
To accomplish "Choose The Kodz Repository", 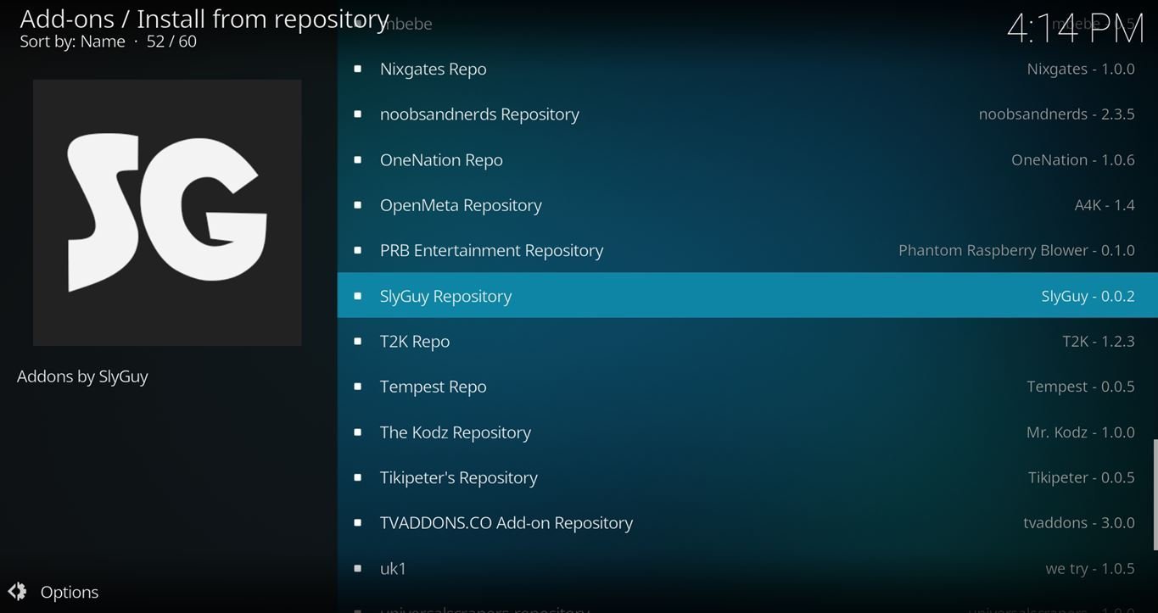I will coord(455,432).
